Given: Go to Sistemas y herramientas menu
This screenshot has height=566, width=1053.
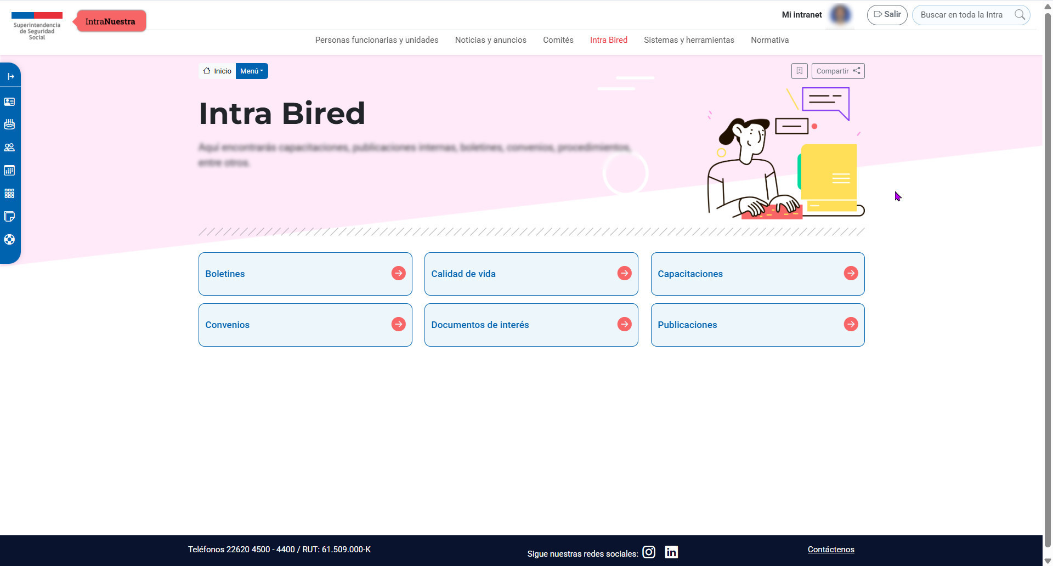Looking at the screenshot, I should [x=689, y=40].
